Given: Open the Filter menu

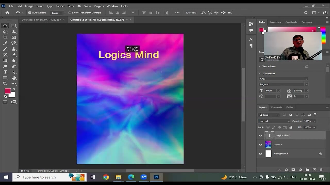Looking at the screenshot, I should [x=71, y=6].
